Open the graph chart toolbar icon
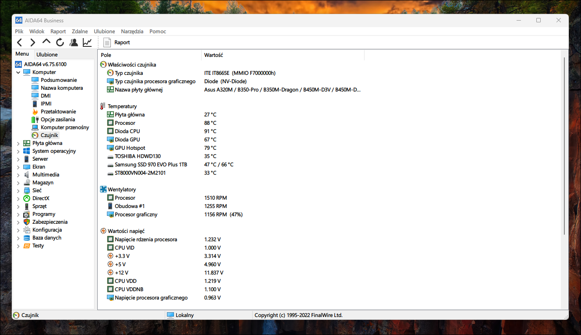The width and height of the screenshot is (581, 335). pos(87,42)
